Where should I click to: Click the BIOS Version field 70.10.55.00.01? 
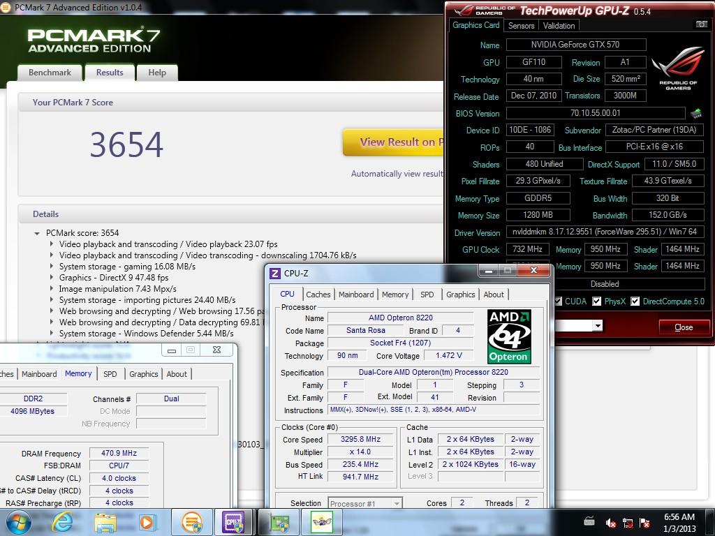point(596,113)
